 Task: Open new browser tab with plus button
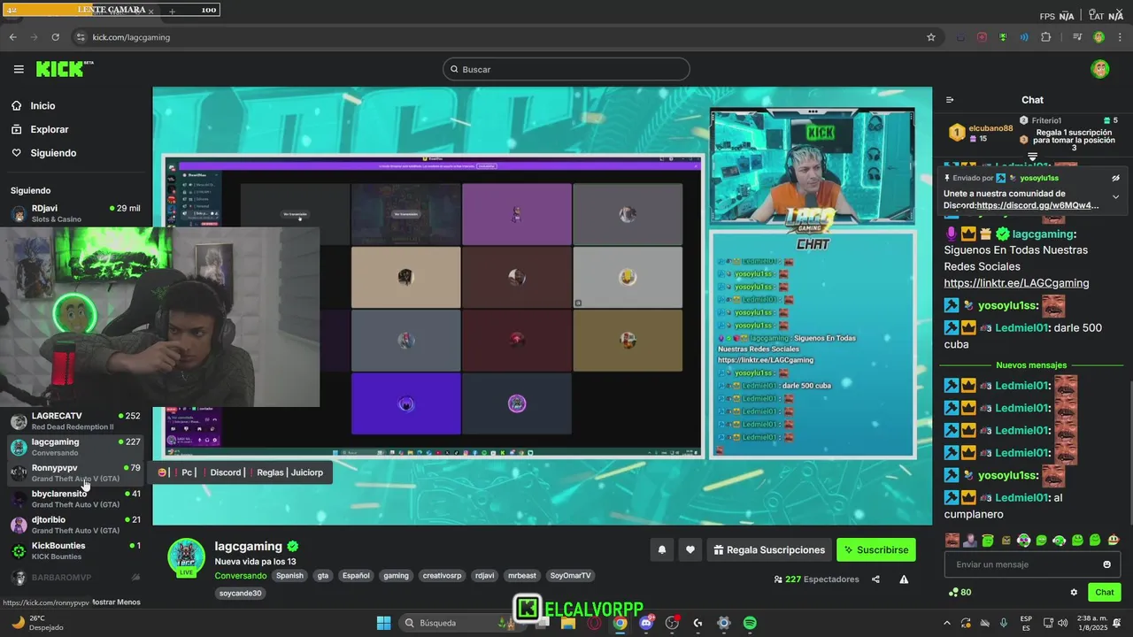point(172,12)
